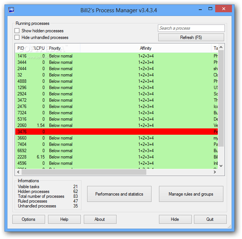This screenshot has width=242, height=239.
Task: Focus the Search a process field
Action: click(x=191, y=28)
